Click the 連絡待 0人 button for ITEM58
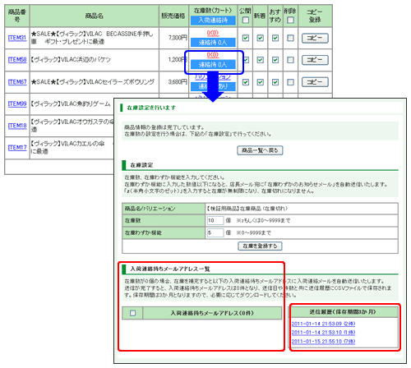Screen dimensions: 411x368 (213, 65)
